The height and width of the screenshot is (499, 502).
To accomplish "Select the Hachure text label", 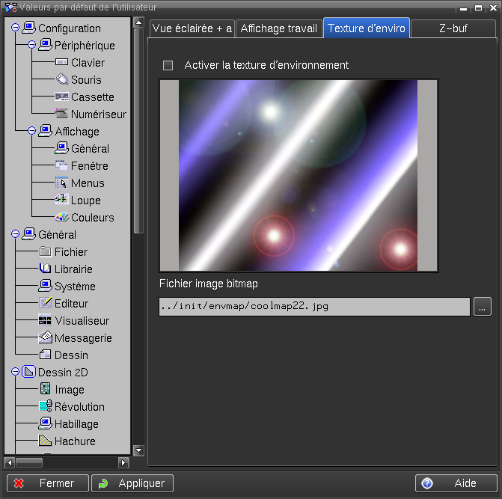I will tap(75, 441).
